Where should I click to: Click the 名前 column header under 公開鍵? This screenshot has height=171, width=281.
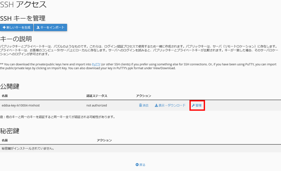coord(4,96)
